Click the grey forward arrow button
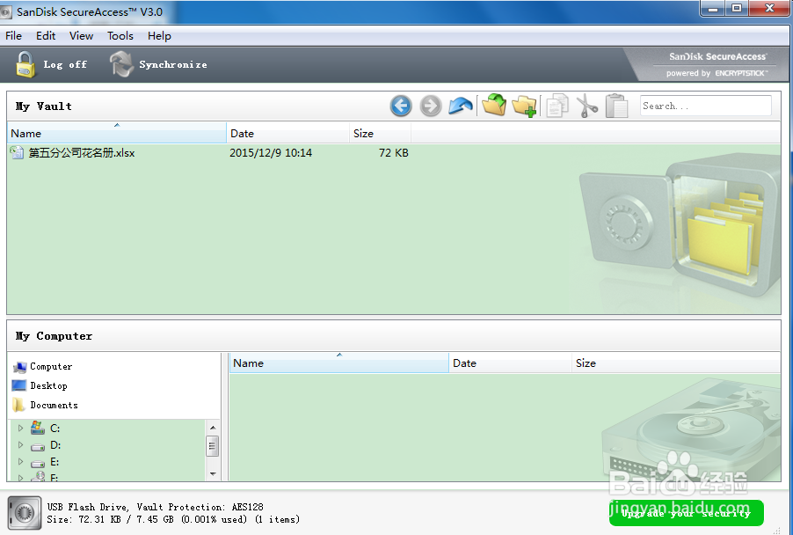793x535 pixels. (431, 106)
